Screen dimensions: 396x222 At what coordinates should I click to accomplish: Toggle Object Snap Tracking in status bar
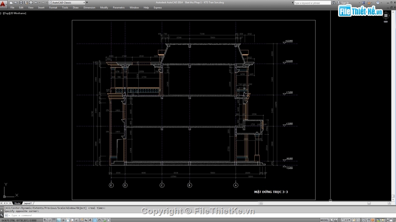(77, 220)
